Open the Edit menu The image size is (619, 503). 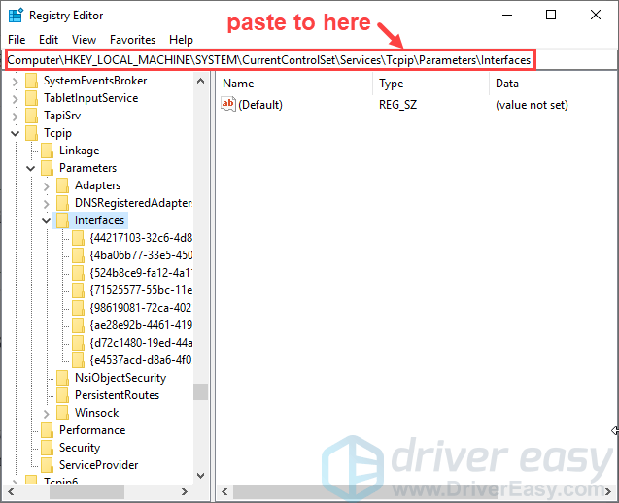[x=49, y=40]
